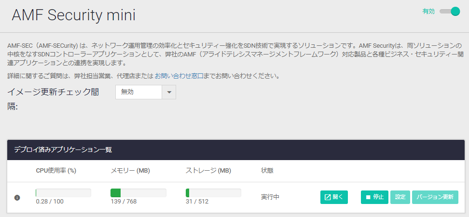Click the storage usage progress bar

(x=213, y=193)
